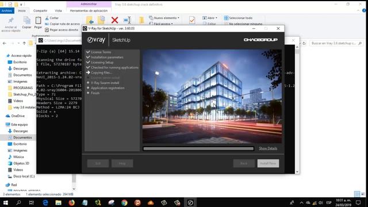Select Acceso rápido in navigation pane

point(19,56)
